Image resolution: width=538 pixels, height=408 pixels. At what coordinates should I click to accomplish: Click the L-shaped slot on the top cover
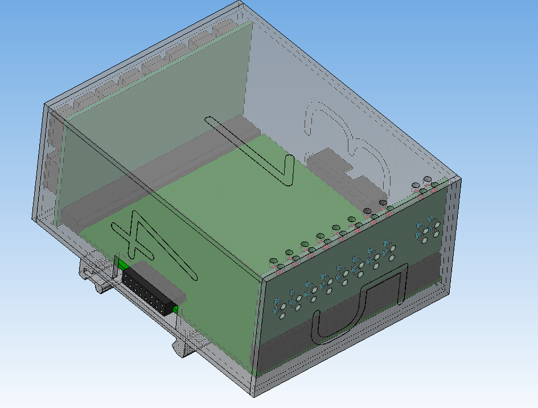pyautogui.click(x=250, y=151)
